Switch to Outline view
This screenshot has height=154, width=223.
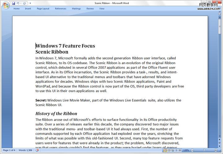tap(177, 150)
